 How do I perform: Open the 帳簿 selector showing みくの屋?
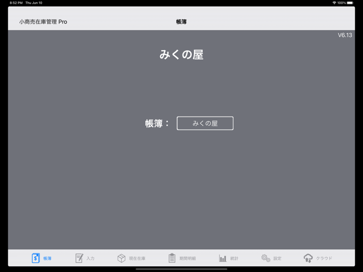(205, 123)
